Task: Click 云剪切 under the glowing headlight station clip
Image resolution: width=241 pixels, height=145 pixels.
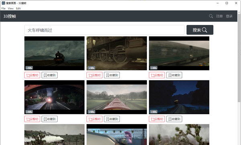Action: point(32,119)
